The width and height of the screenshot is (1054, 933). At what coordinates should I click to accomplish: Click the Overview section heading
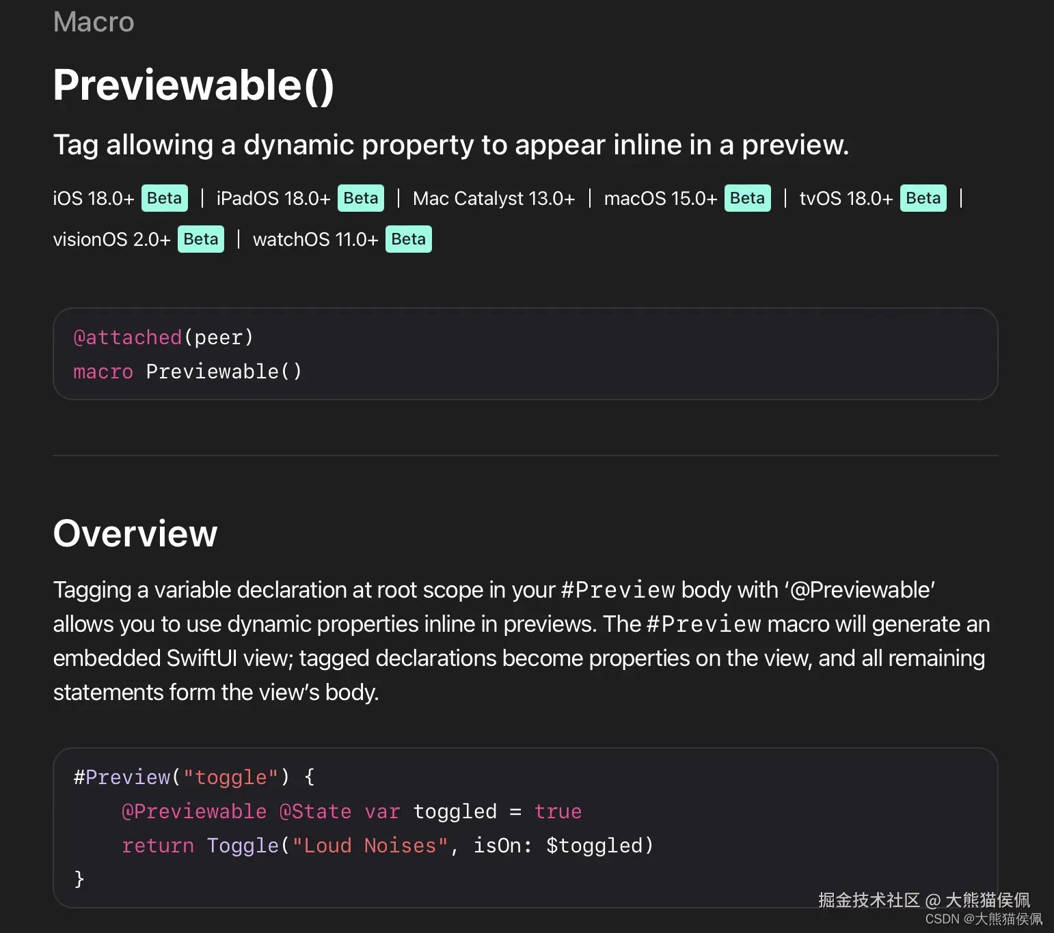[135, 533]
